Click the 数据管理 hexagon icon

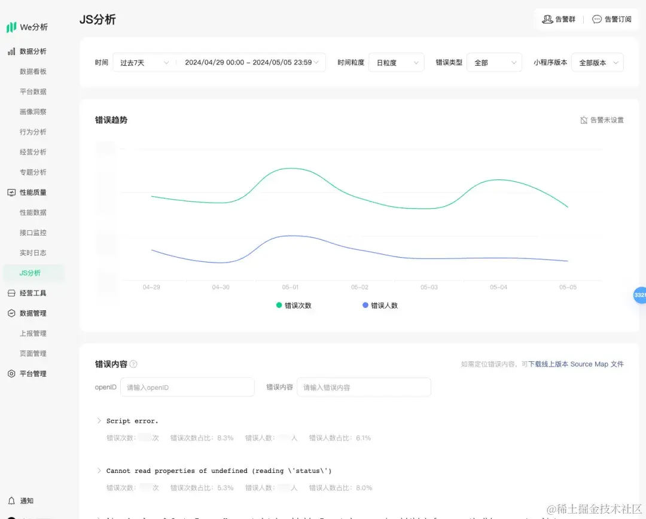click(x=11, y=313)
